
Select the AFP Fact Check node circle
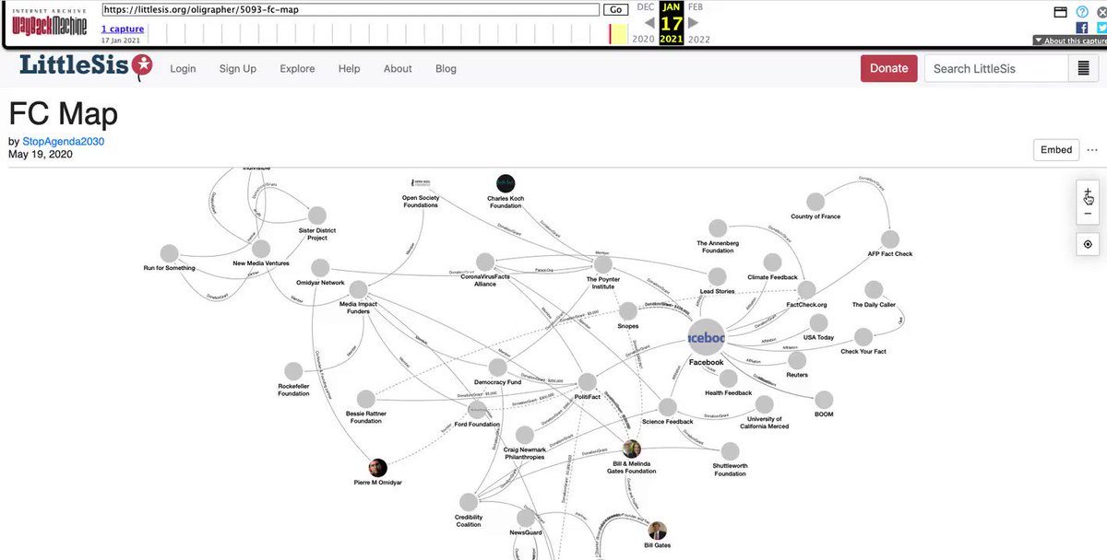890,239
